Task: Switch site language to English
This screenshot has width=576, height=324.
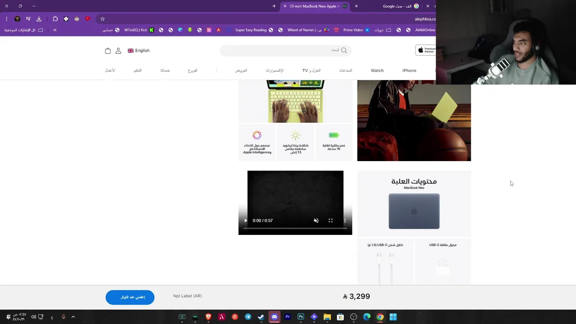Action: 139,50
